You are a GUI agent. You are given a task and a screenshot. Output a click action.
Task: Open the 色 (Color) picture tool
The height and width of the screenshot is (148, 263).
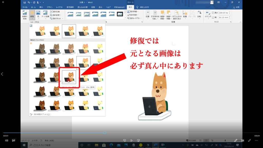38,14
